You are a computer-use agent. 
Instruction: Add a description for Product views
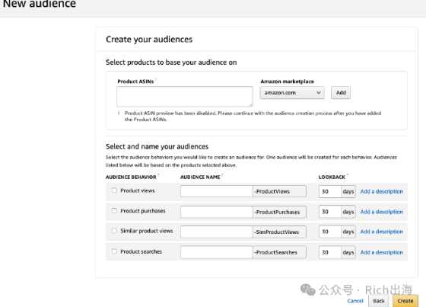pyautogui.click(x=381, y=191)
